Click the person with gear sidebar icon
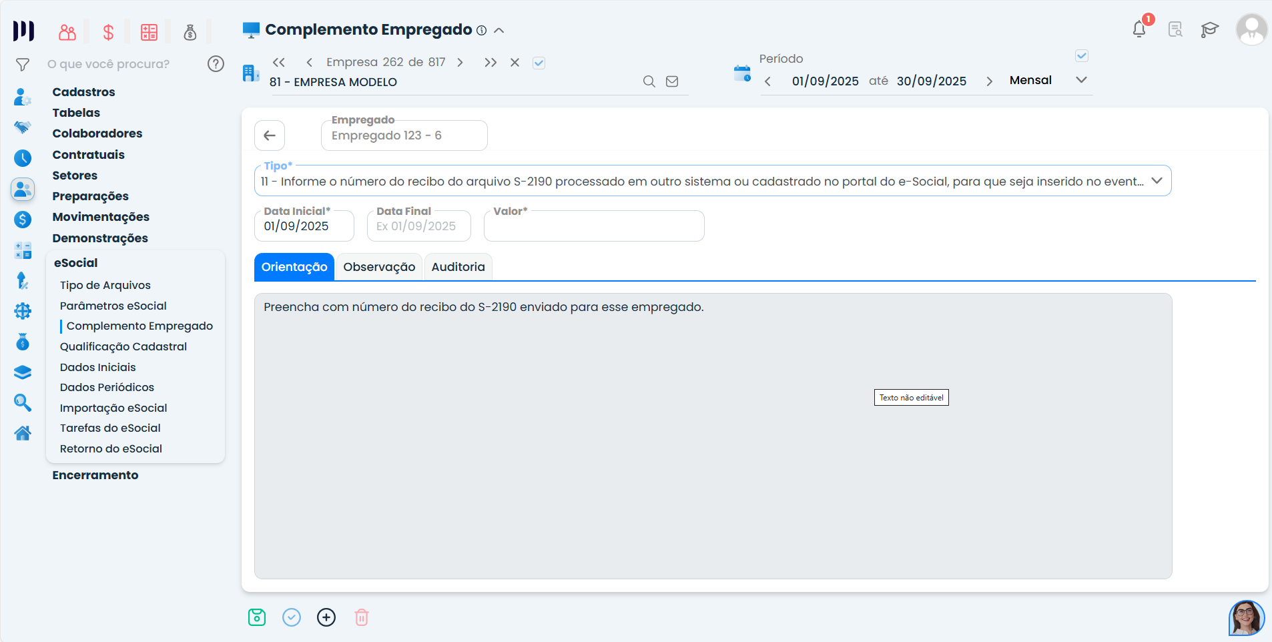 (23, 97)
